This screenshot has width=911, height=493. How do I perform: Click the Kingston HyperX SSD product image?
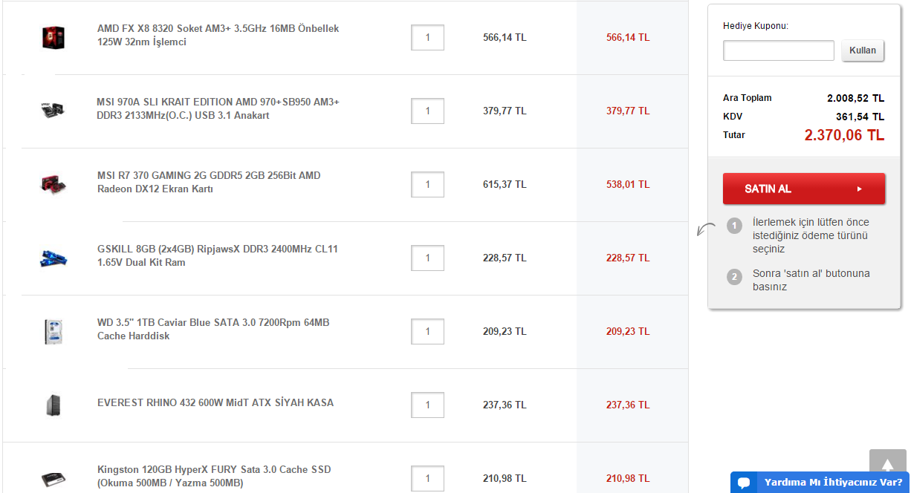click(53, 479)
